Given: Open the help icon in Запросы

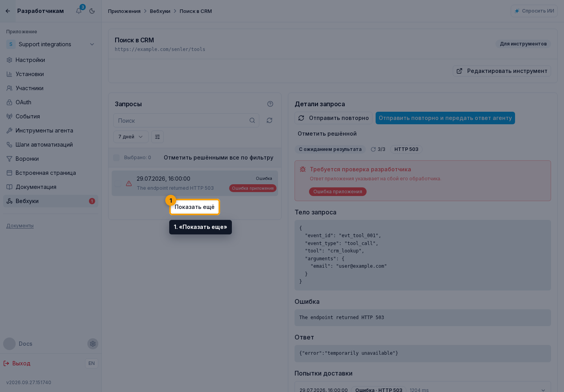Looking at the screenshot, I should pos(270,104).
